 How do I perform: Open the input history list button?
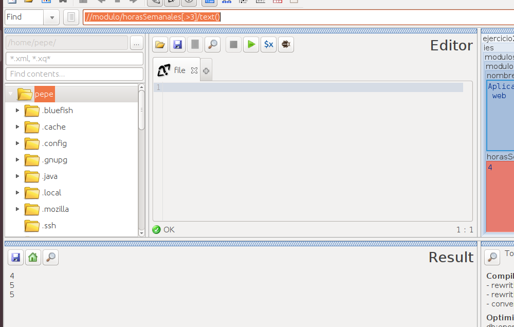pyautogui.click(x=71, y=17)
